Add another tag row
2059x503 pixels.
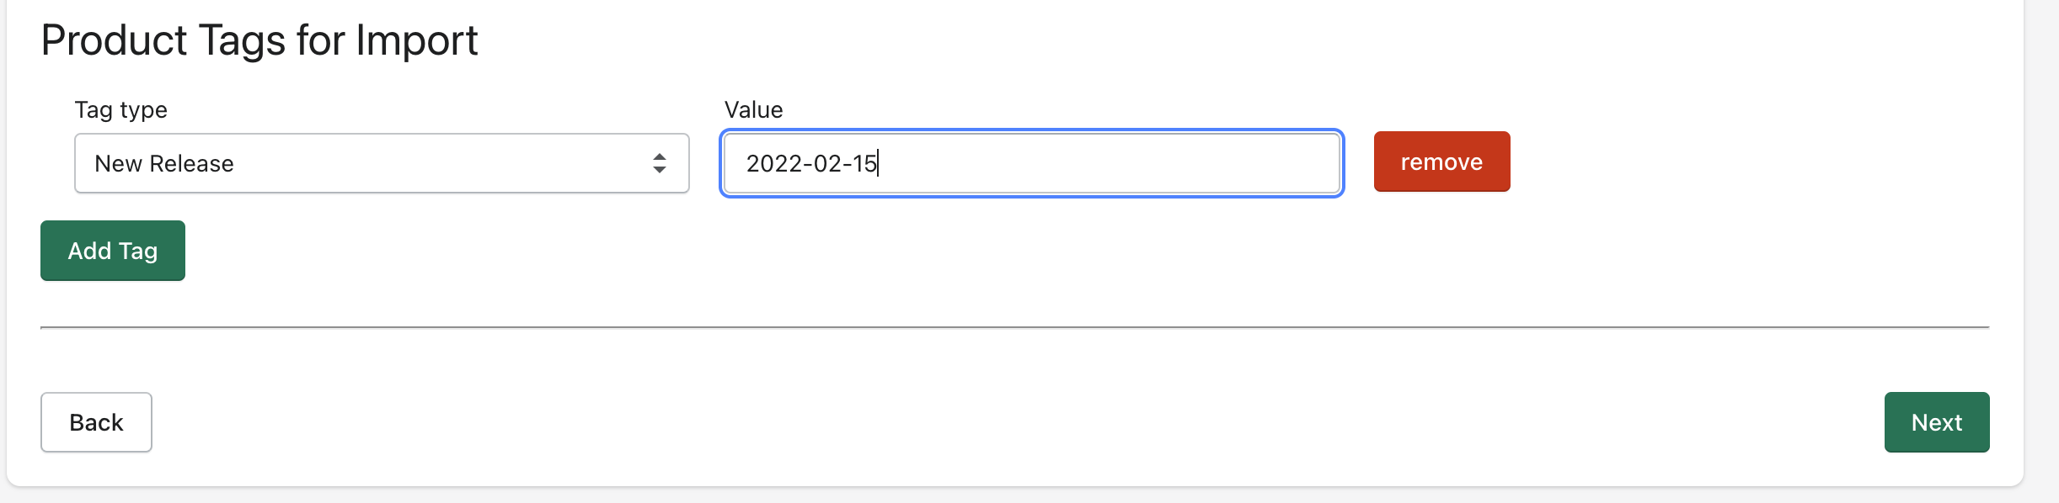[113, 251]
